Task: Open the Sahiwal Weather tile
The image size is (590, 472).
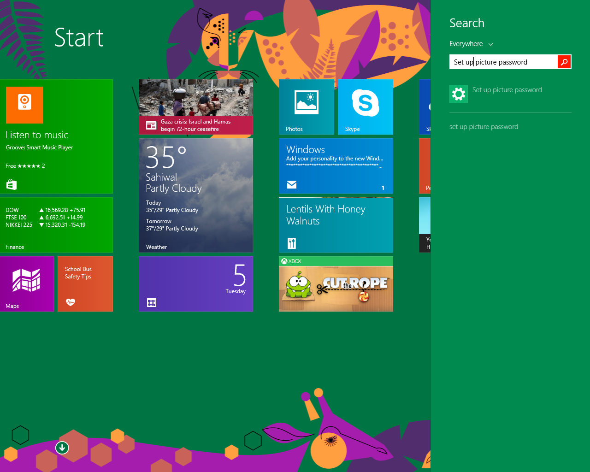Action: click(195, 195)
